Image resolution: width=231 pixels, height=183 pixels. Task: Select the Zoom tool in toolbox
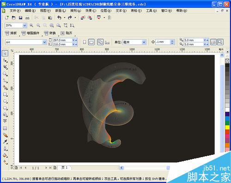(5, 74)
